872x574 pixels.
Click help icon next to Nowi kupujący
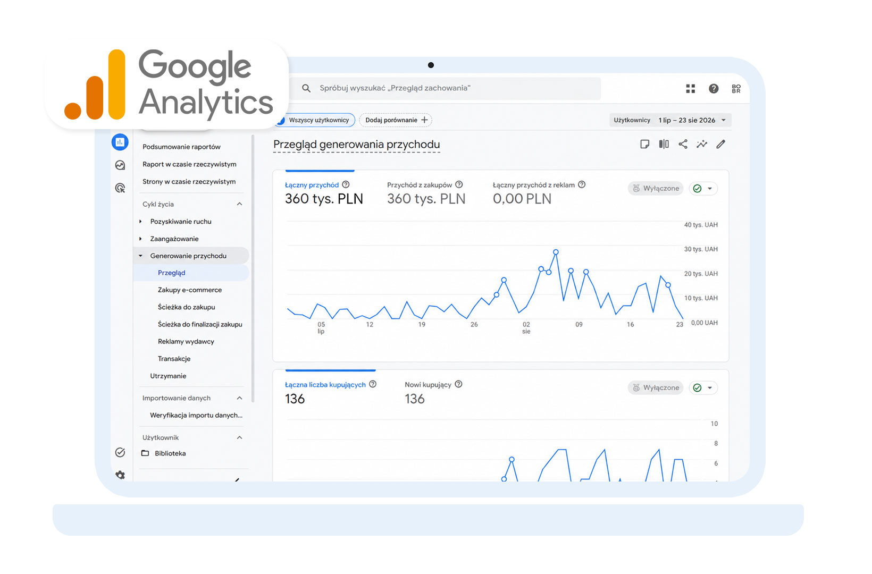point(458,384)
